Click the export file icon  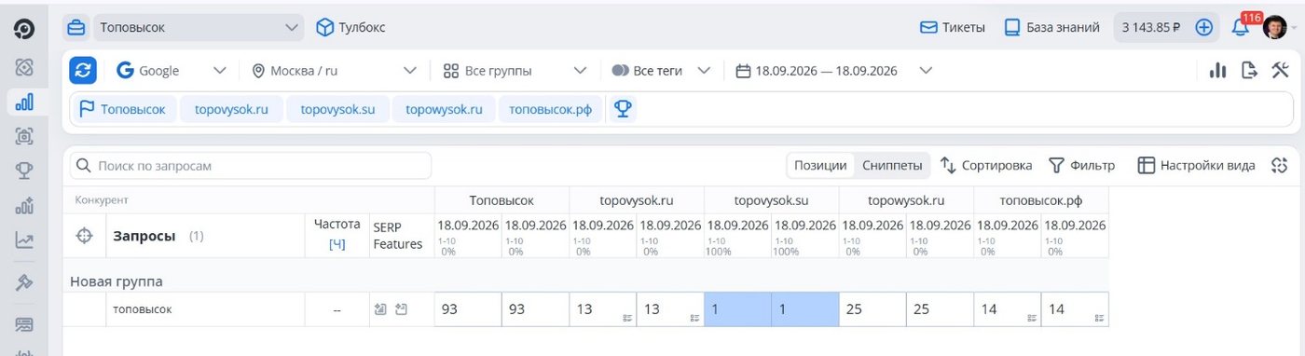[x=1249, y=70]
